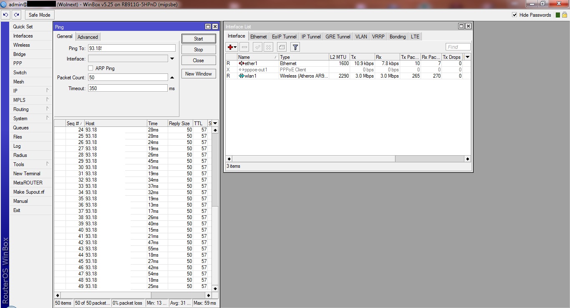This screenshot has width=570, height=308.
Task: Open the column selector dropdown in Interface List
Action: (x=467, y=57)
